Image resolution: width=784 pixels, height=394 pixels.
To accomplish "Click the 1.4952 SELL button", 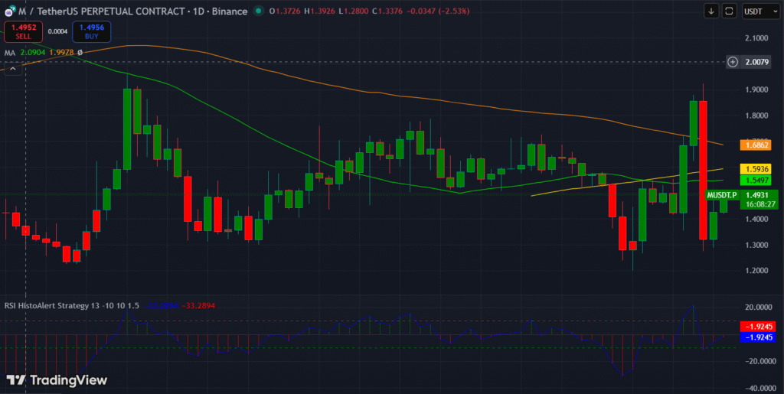I will (x=22, y=32).
